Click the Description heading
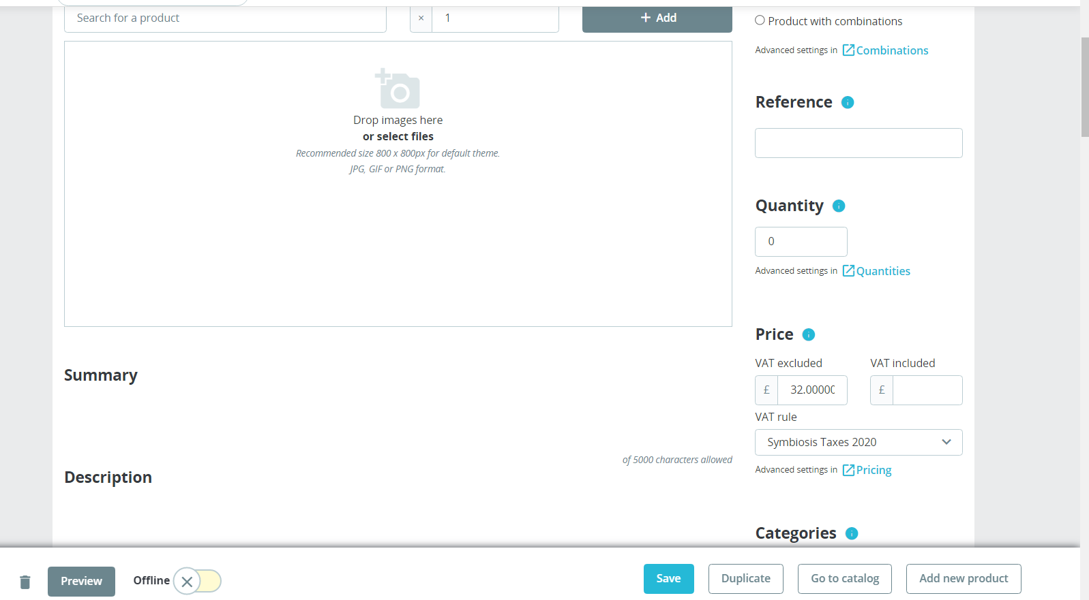 [x=108, y=477]
